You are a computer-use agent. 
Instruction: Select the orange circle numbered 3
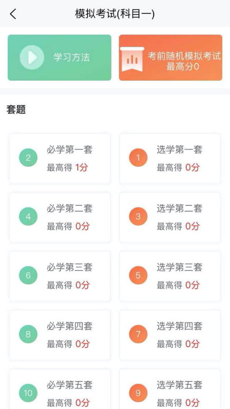coord(138,216)
